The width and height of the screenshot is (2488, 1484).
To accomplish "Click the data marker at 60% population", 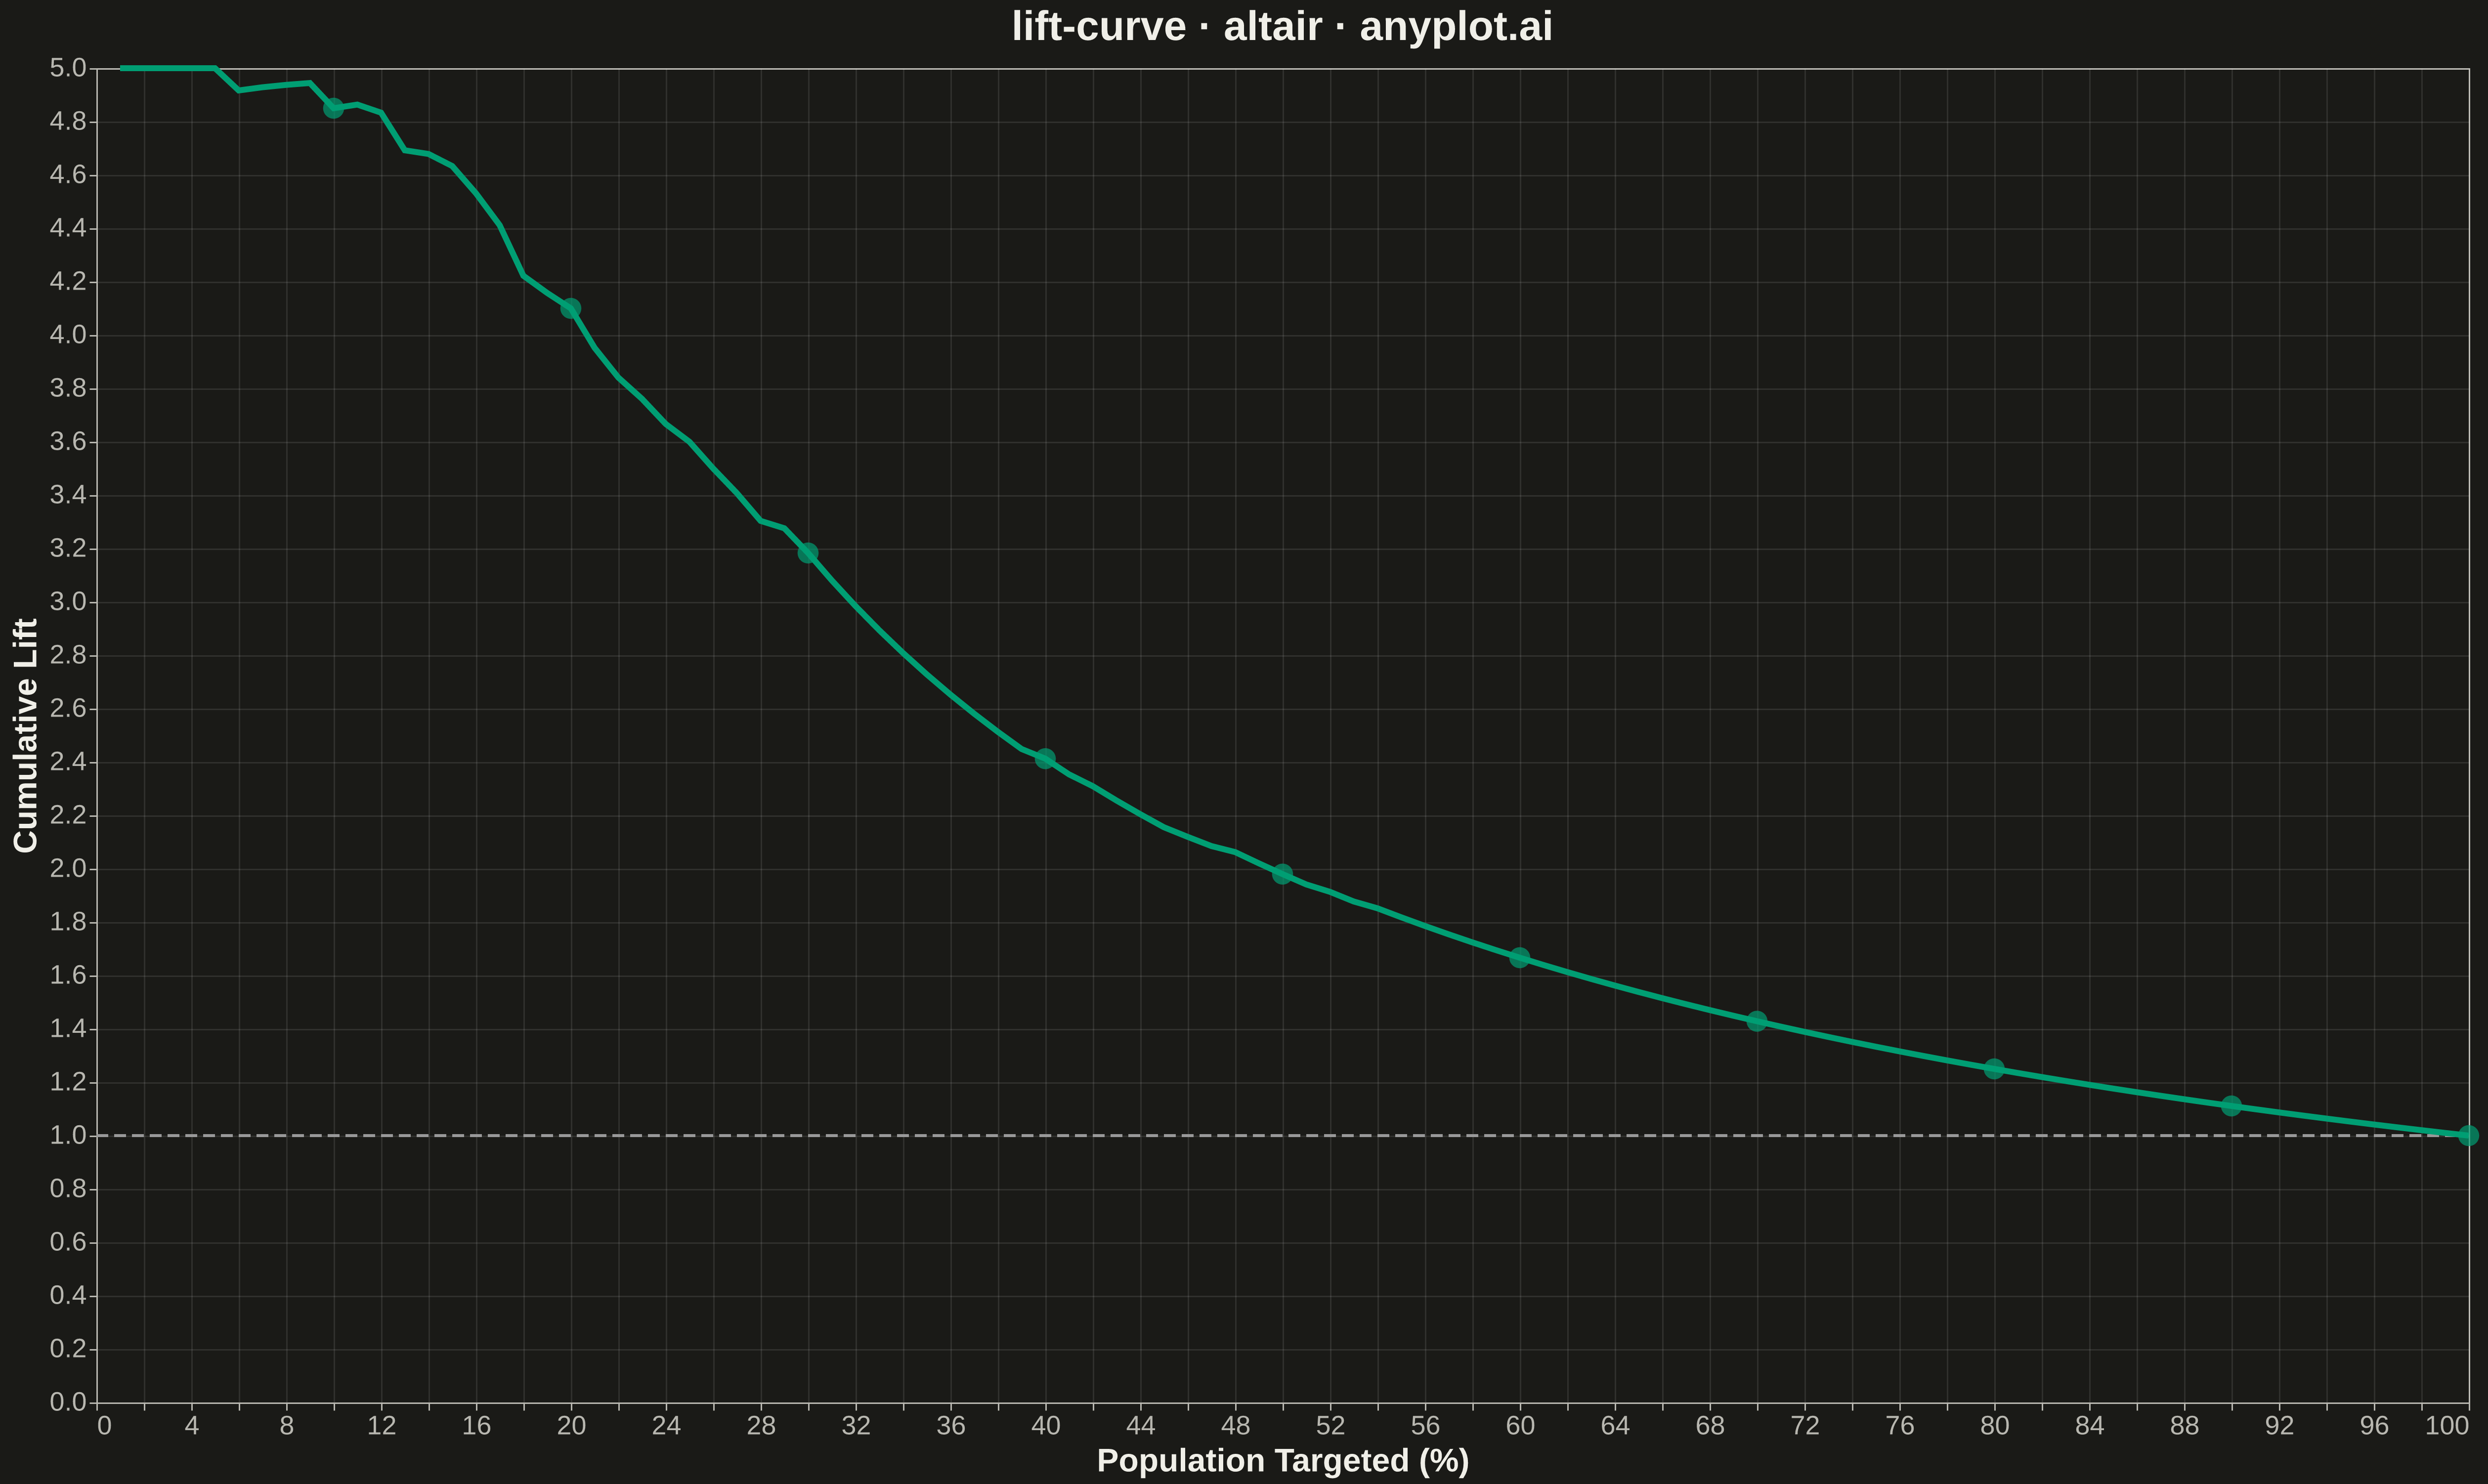I will coord(1519,958).
